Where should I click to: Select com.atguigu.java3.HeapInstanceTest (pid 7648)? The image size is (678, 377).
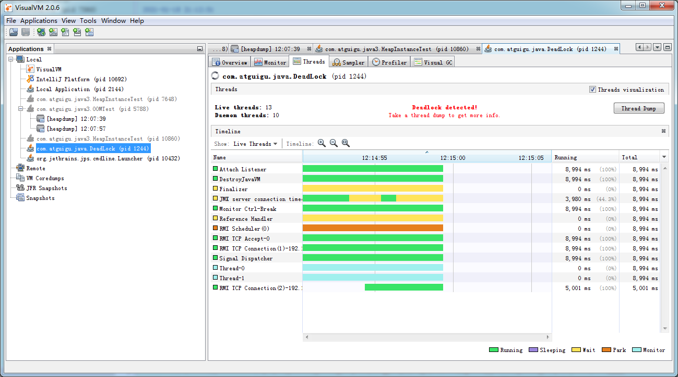click(x=106, y=99)
